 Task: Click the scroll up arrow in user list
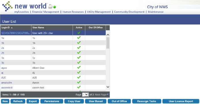[108, 35]
